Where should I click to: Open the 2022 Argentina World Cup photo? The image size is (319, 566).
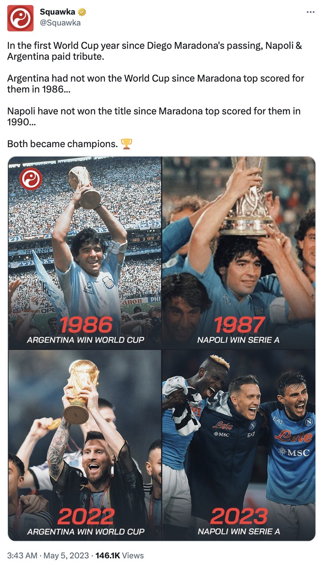[x=85, y=445]
